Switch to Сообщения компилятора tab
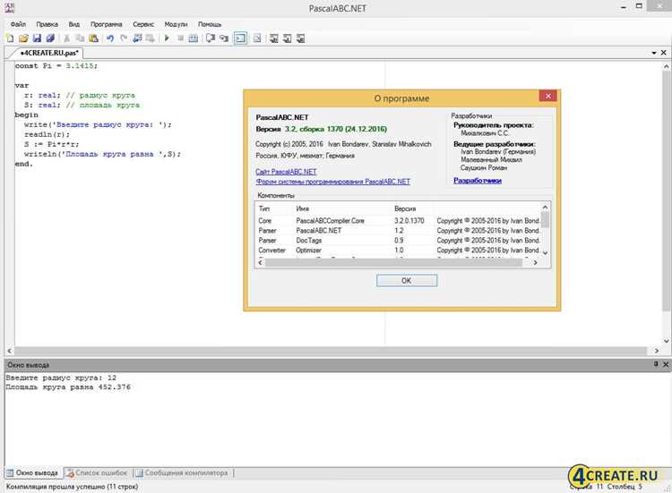 pos(182,473)
